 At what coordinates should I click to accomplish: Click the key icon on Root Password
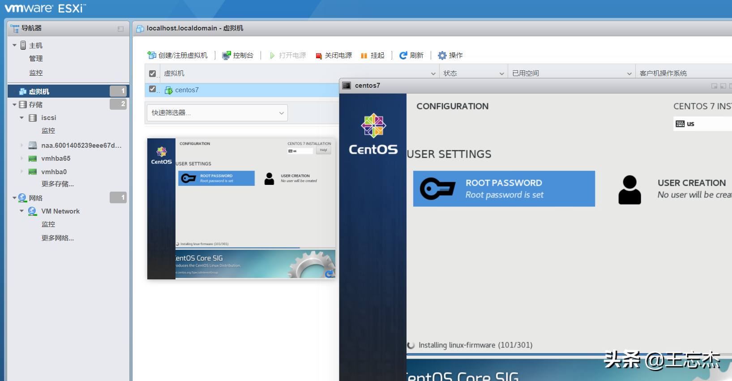437,188
